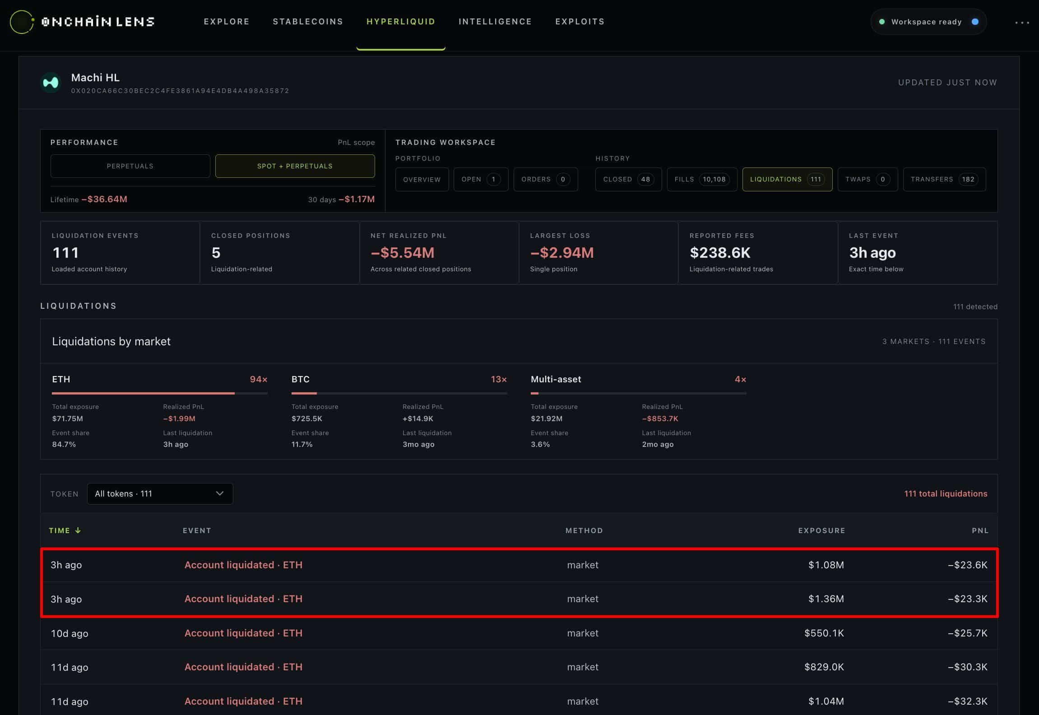1039x715 pixels.
Task: Click the LAST EVENT 3h ago card
Action: pyautogui.click(x=918, y=252)
